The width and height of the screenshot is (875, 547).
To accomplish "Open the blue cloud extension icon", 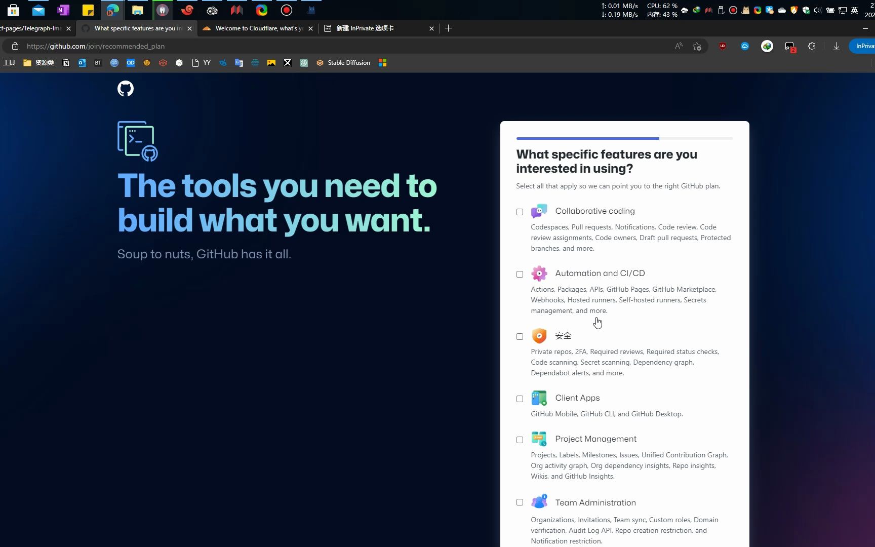I will click(745, 46).
